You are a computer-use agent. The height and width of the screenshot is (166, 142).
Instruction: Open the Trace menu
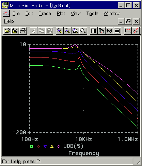(x=45, y=14)
